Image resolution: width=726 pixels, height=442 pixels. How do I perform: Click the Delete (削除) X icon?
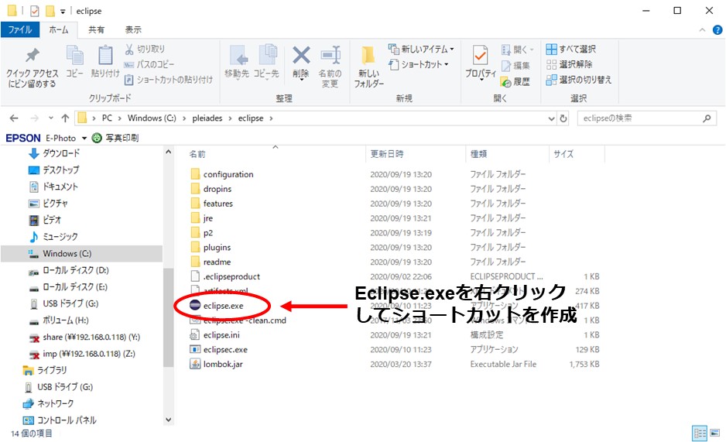[301, 56]
